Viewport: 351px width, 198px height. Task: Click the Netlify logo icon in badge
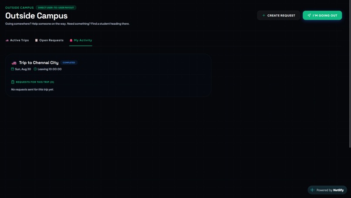point(313,190)
